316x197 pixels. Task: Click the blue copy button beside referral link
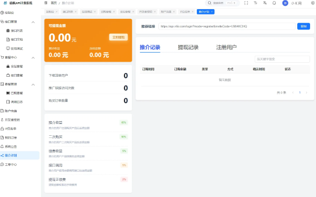pos(304,26)
